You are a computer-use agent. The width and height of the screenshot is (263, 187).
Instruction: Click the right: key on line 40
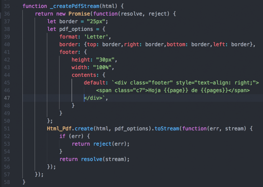click(x=133, y=44)
